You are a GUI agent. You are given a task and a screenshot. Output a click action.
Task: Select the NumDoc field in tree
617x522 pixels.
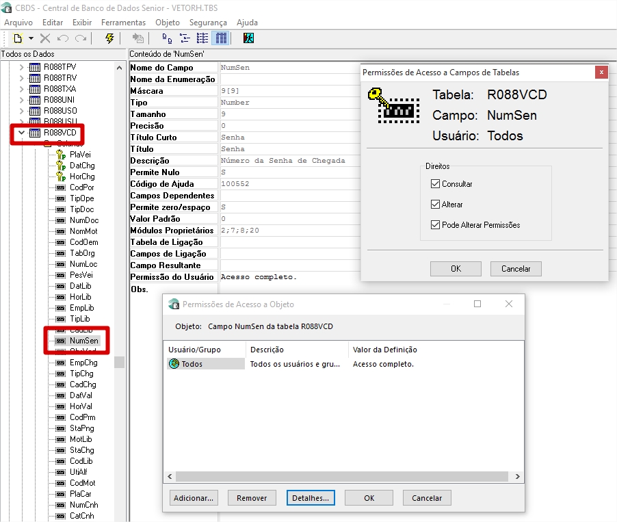point(84,220)
